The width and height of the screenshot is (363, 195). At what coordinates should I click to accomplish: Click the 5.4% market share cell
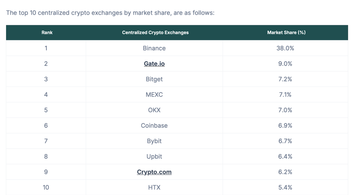tap(285, 187)
